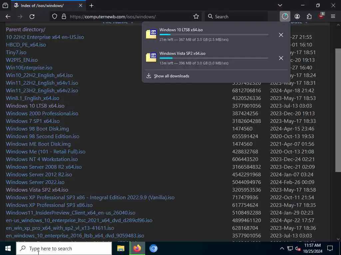The height and width of the screenshot is (255, 341).
Task: Click the page vertical scrollbar thumb
Action: pos(338,110)
